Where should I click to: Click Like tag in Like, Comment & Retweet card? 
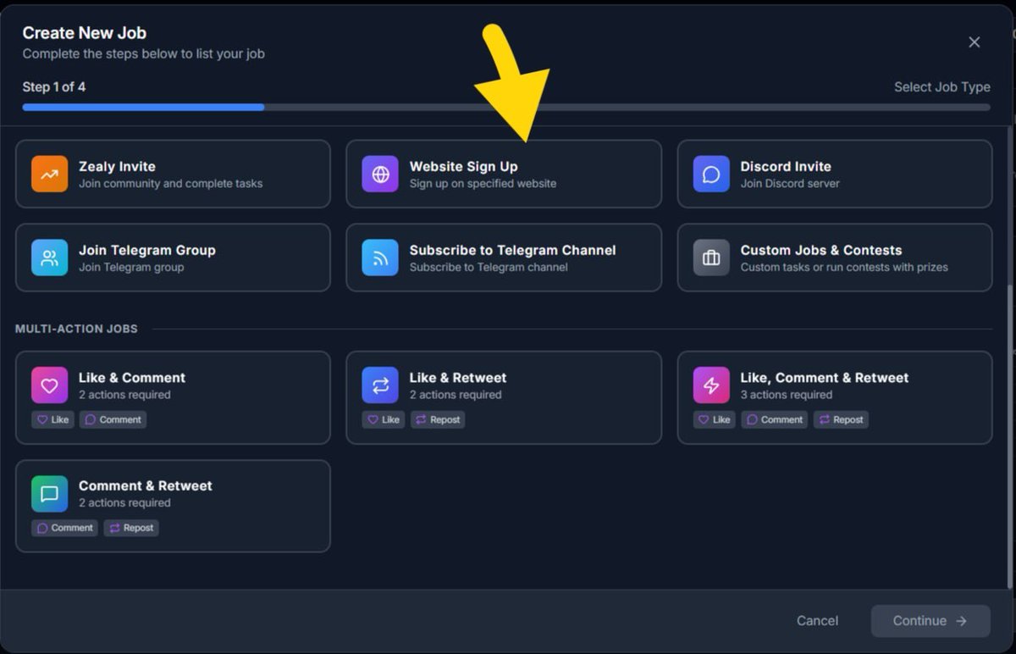click(x=715, y=419)
